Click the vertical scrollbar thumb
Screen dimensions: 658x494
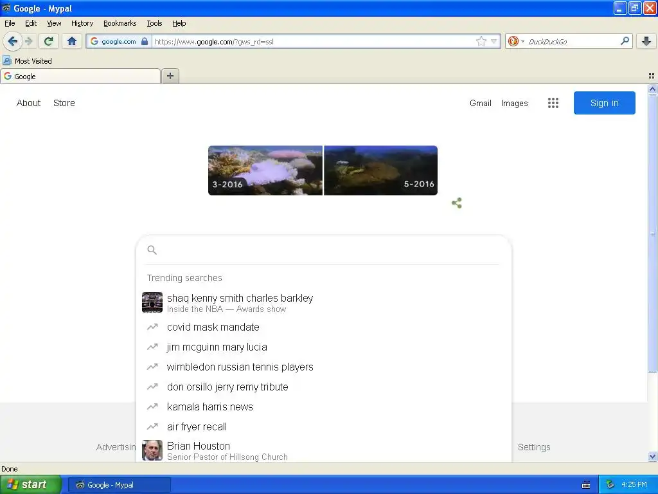click(x=652, y=233)
